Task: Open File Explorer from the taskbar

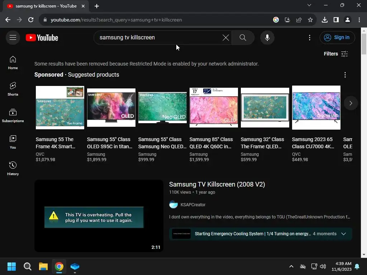Action: (x=43, y=266)
